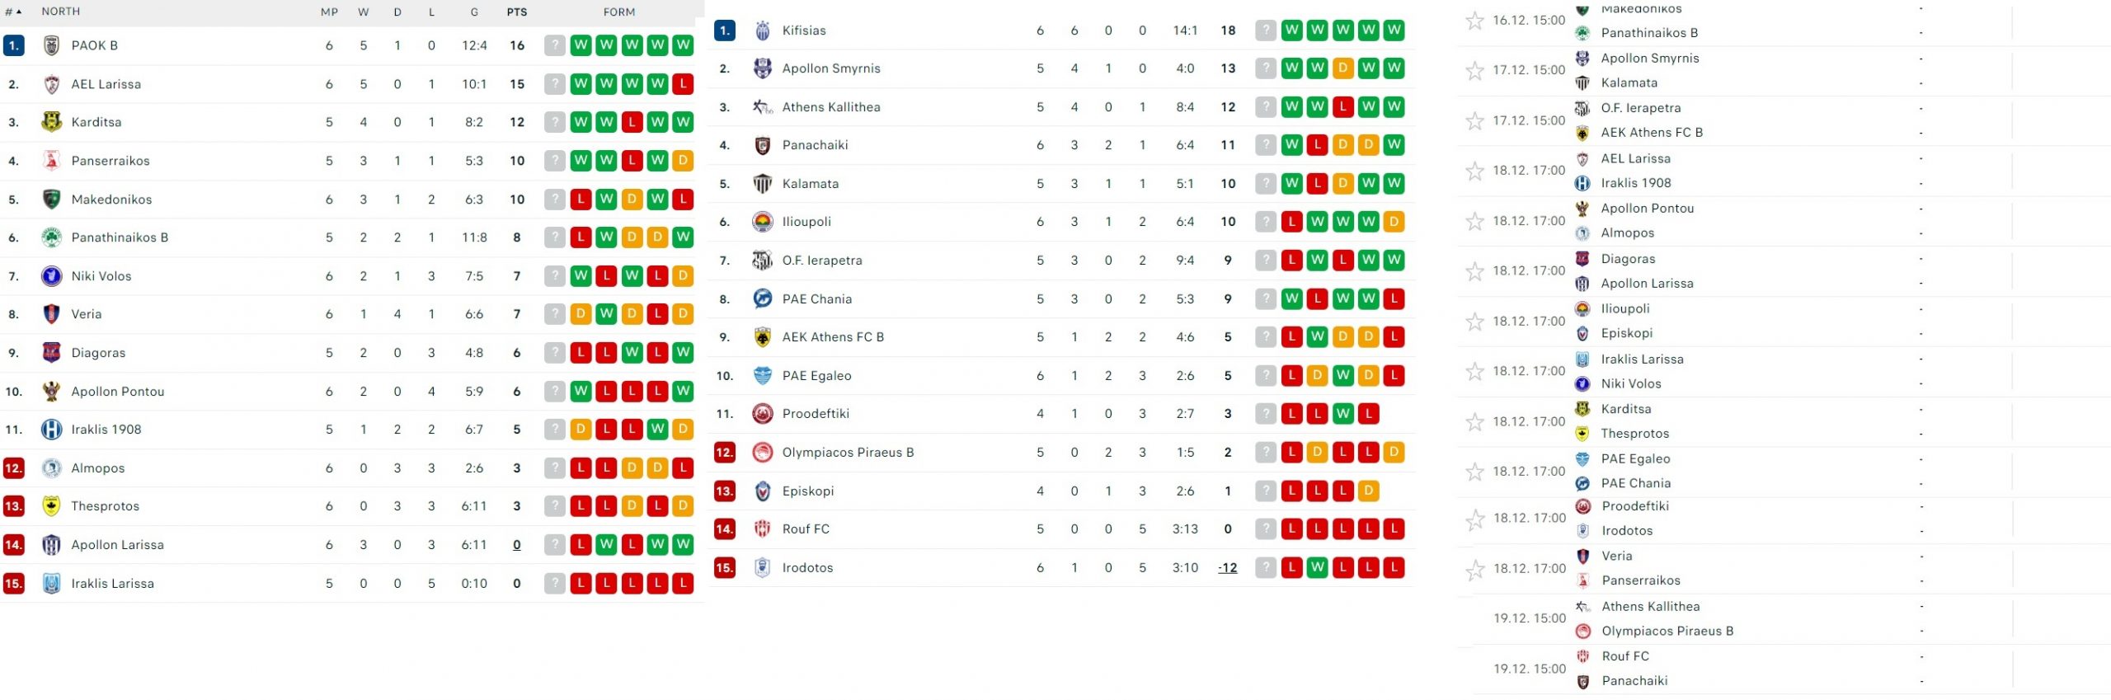Image resolution: width=2111 pixels, height=700 pixels.
Task: Click Niki Volos crest in North table
Action: 51,276
